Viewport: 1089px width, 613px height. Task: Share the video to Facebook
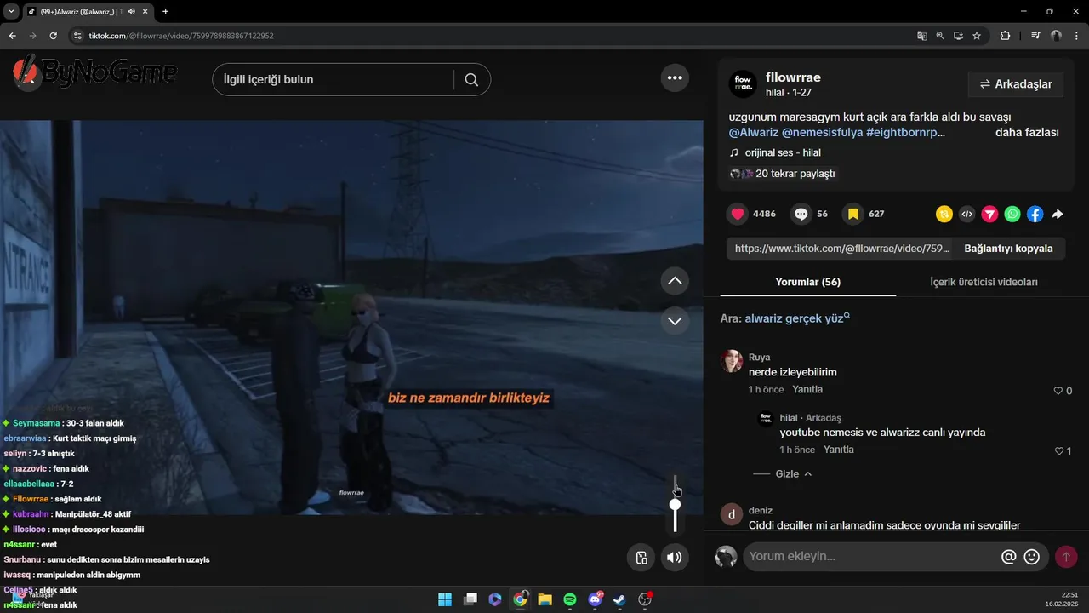tap(1035, 215)
